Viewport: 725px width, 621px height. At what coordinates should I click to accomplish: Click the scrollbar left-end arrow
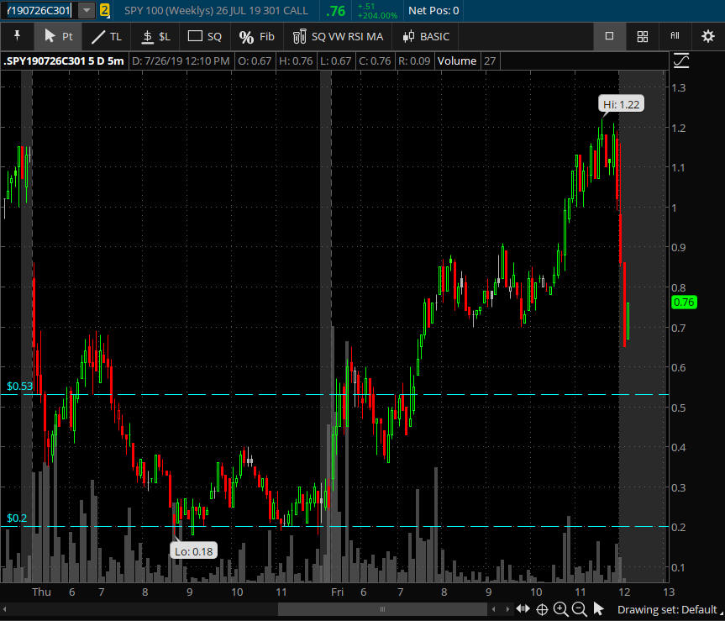coord(5,609)
